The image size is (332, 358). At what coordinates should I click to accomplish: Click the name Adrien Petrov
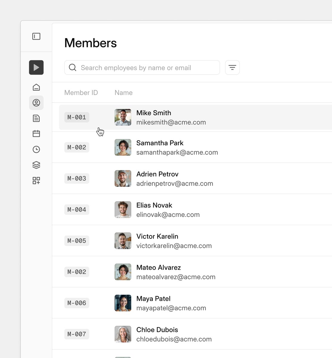click(x=157, y=174)
